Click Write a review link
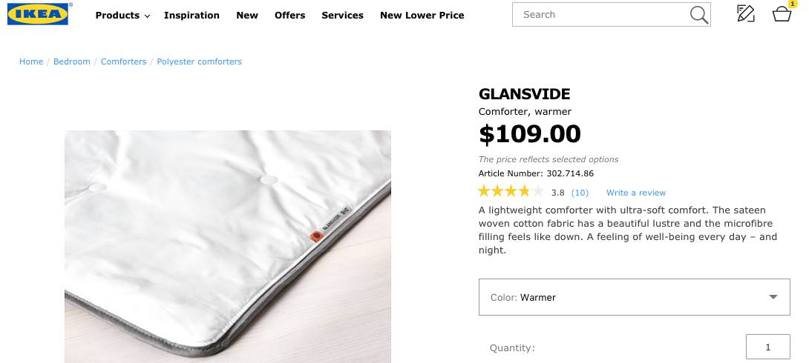 tap(636, 193)
